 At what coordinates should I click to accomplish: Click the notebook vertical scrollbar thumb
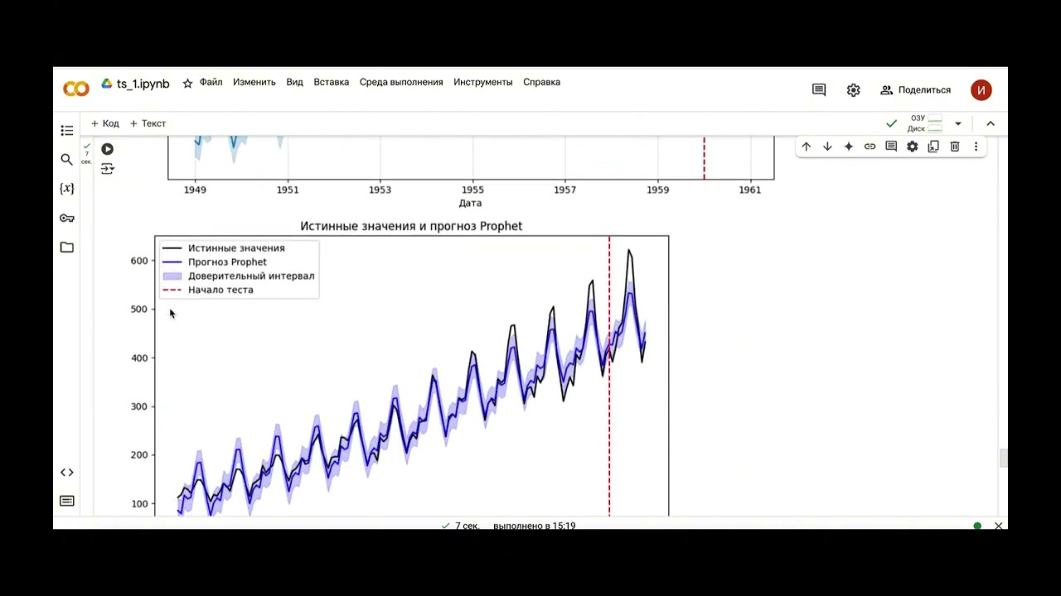[1003, 458]
